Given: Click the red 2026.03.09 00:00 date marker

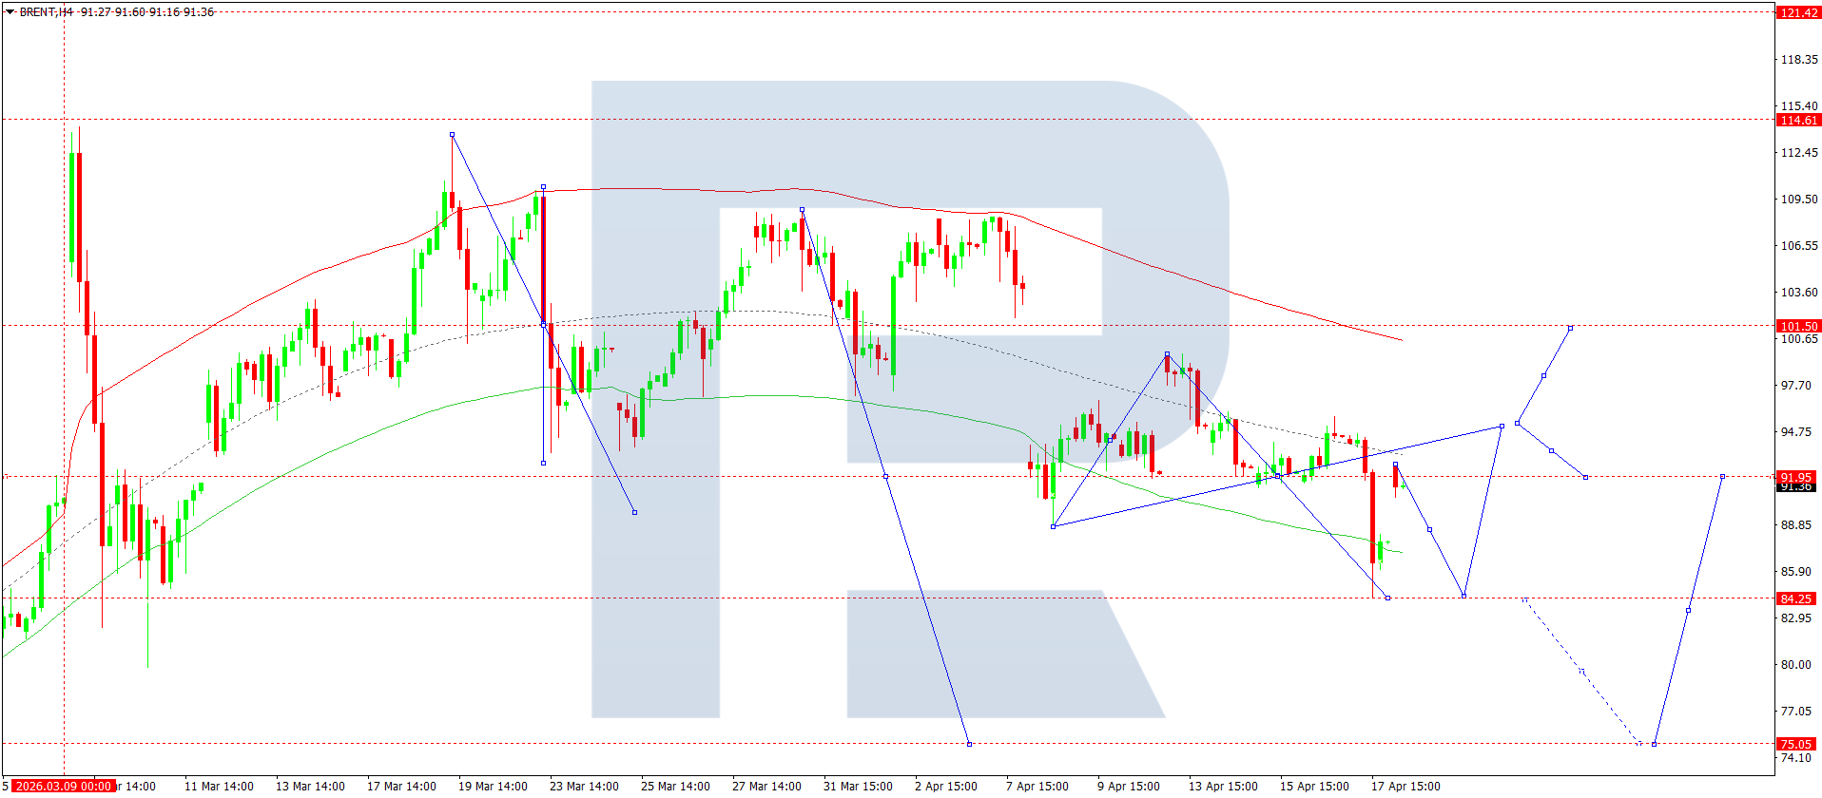Looking at the screenshot, I should pyautogui.click(x=64, y=786).
